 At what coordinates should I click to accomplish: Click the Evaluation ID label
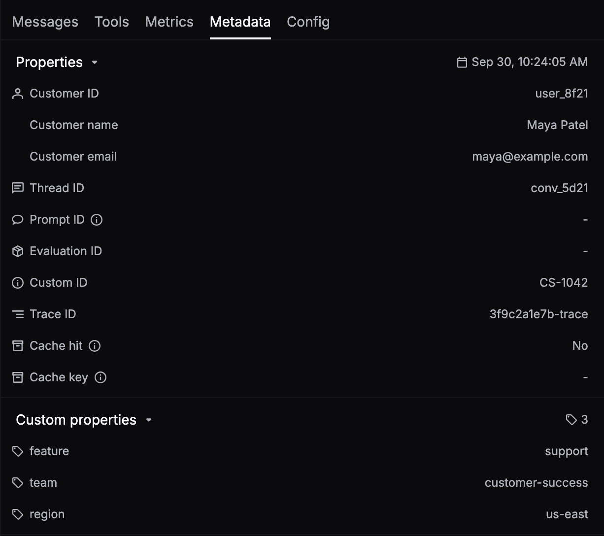click(66, 251)
